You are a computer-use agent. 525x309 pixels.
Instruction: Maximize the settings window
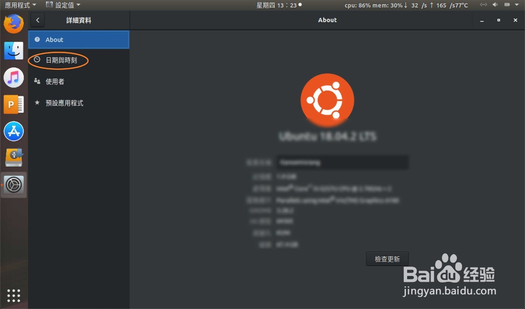[499, 20]
